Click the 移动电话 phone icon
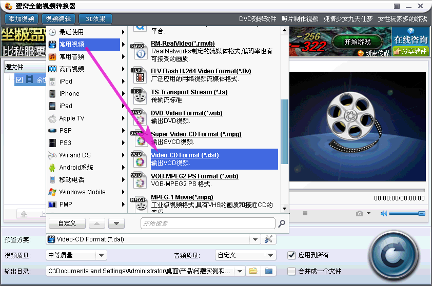The height and width of the screenshot is (286, 432). tap(52, 180)
